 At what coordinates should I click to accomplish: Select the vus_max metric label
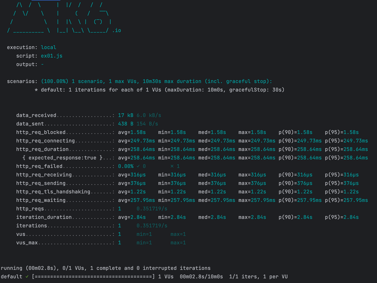27,243
